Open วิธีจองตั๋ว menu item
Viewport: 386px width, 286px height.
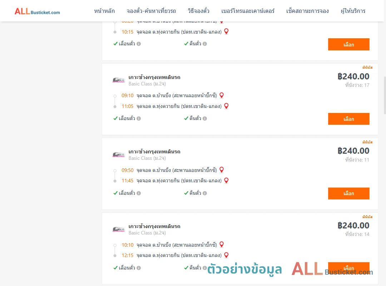(198, 11)
